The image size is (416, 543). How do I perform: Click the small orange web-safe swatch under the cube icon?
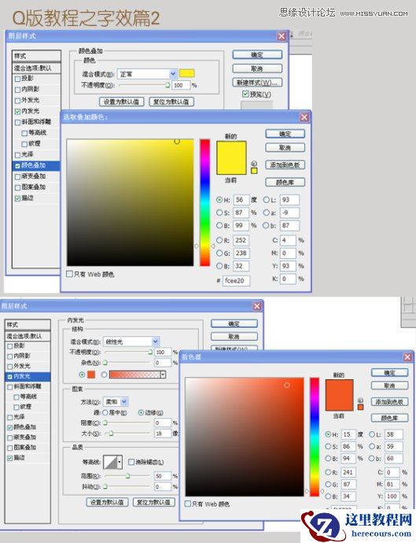[x=360, y=408]
